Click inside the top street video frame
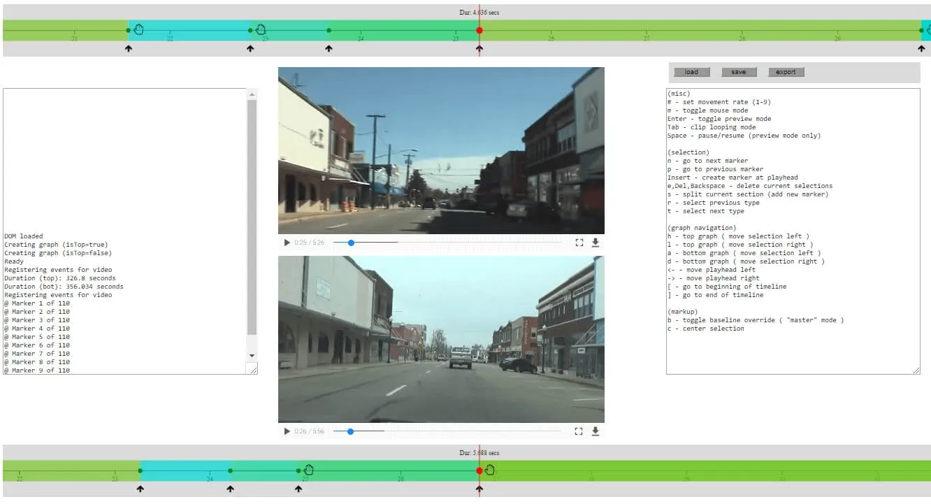Screen dimensions: 931x504 tap(441, 150)
